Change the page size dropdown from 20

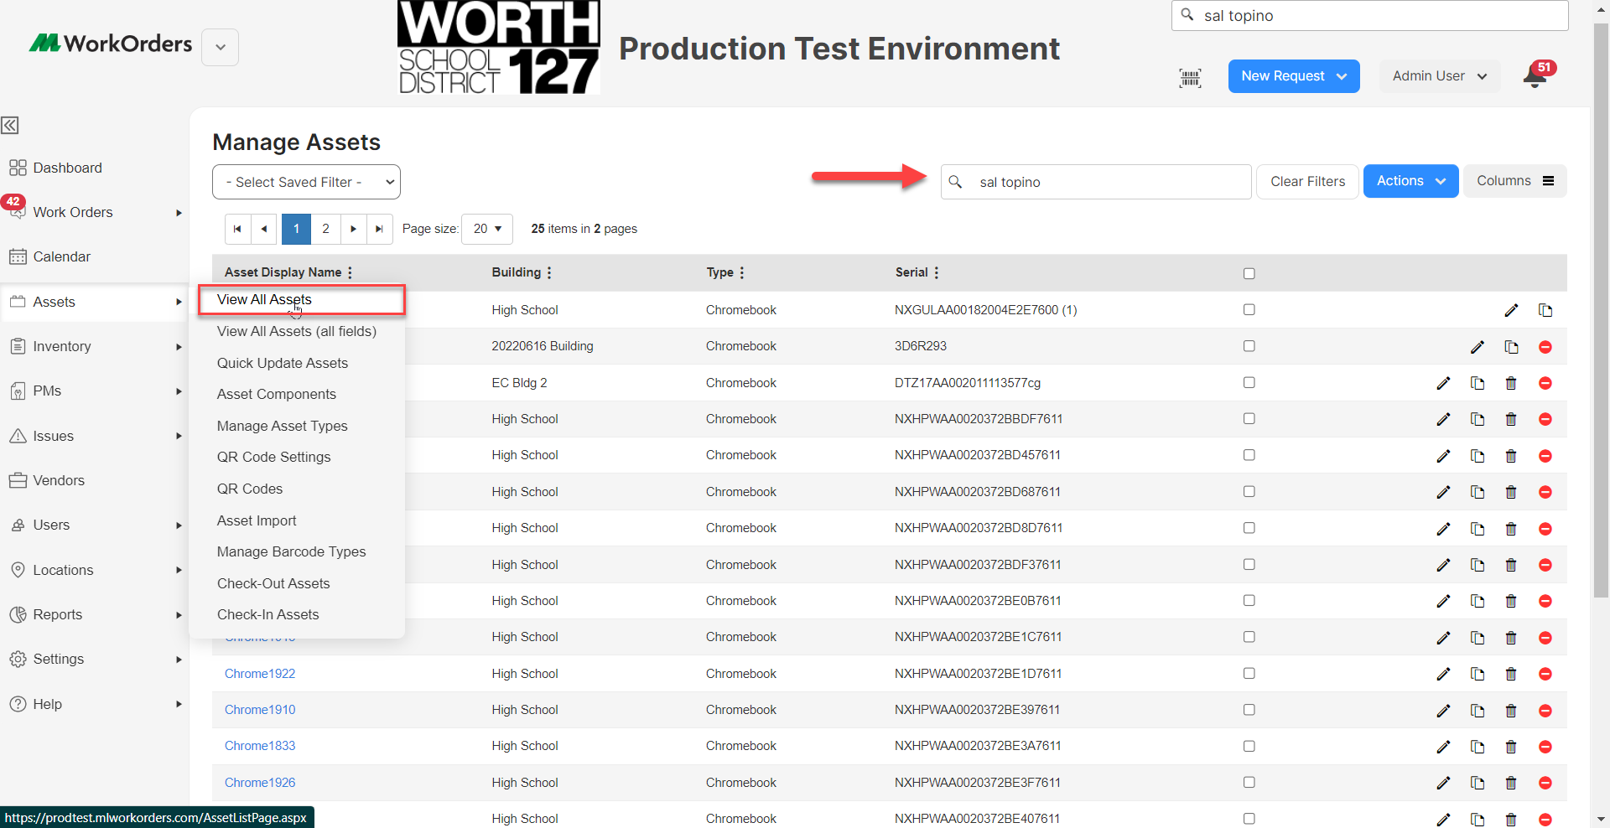tap(486, 229)
